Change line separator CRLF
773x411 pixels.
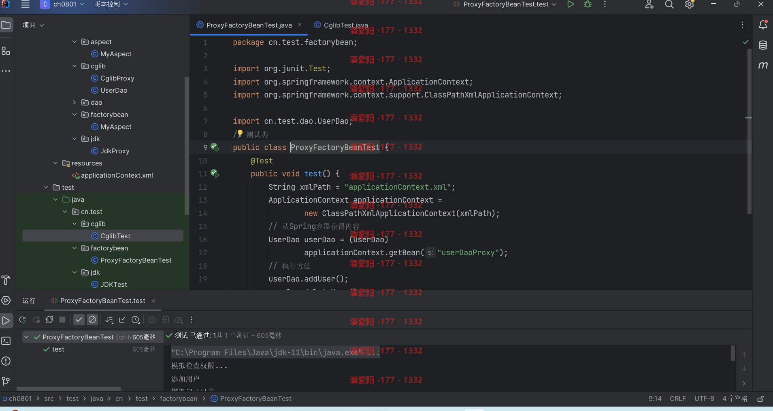coord(678,399)
